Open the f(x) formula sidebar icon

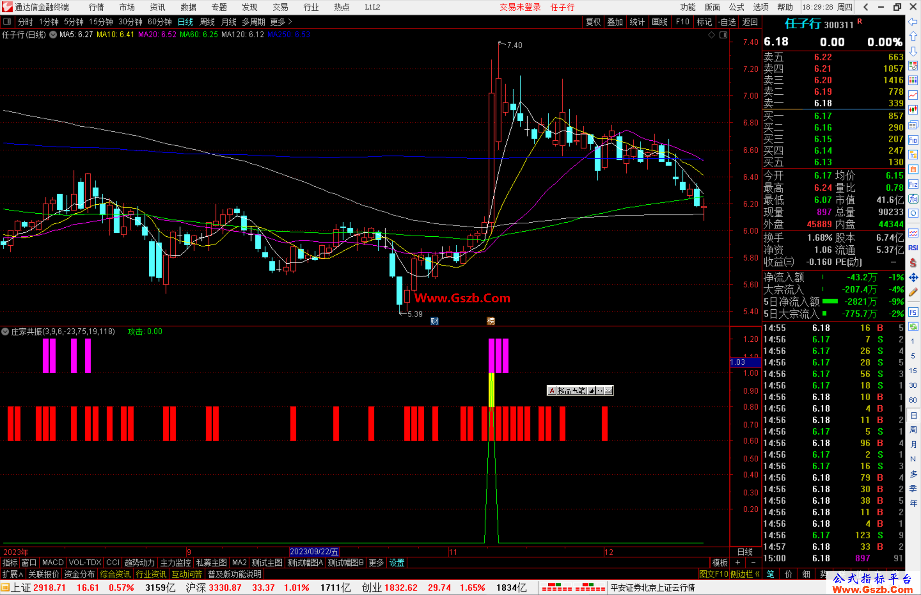point(913,199)
